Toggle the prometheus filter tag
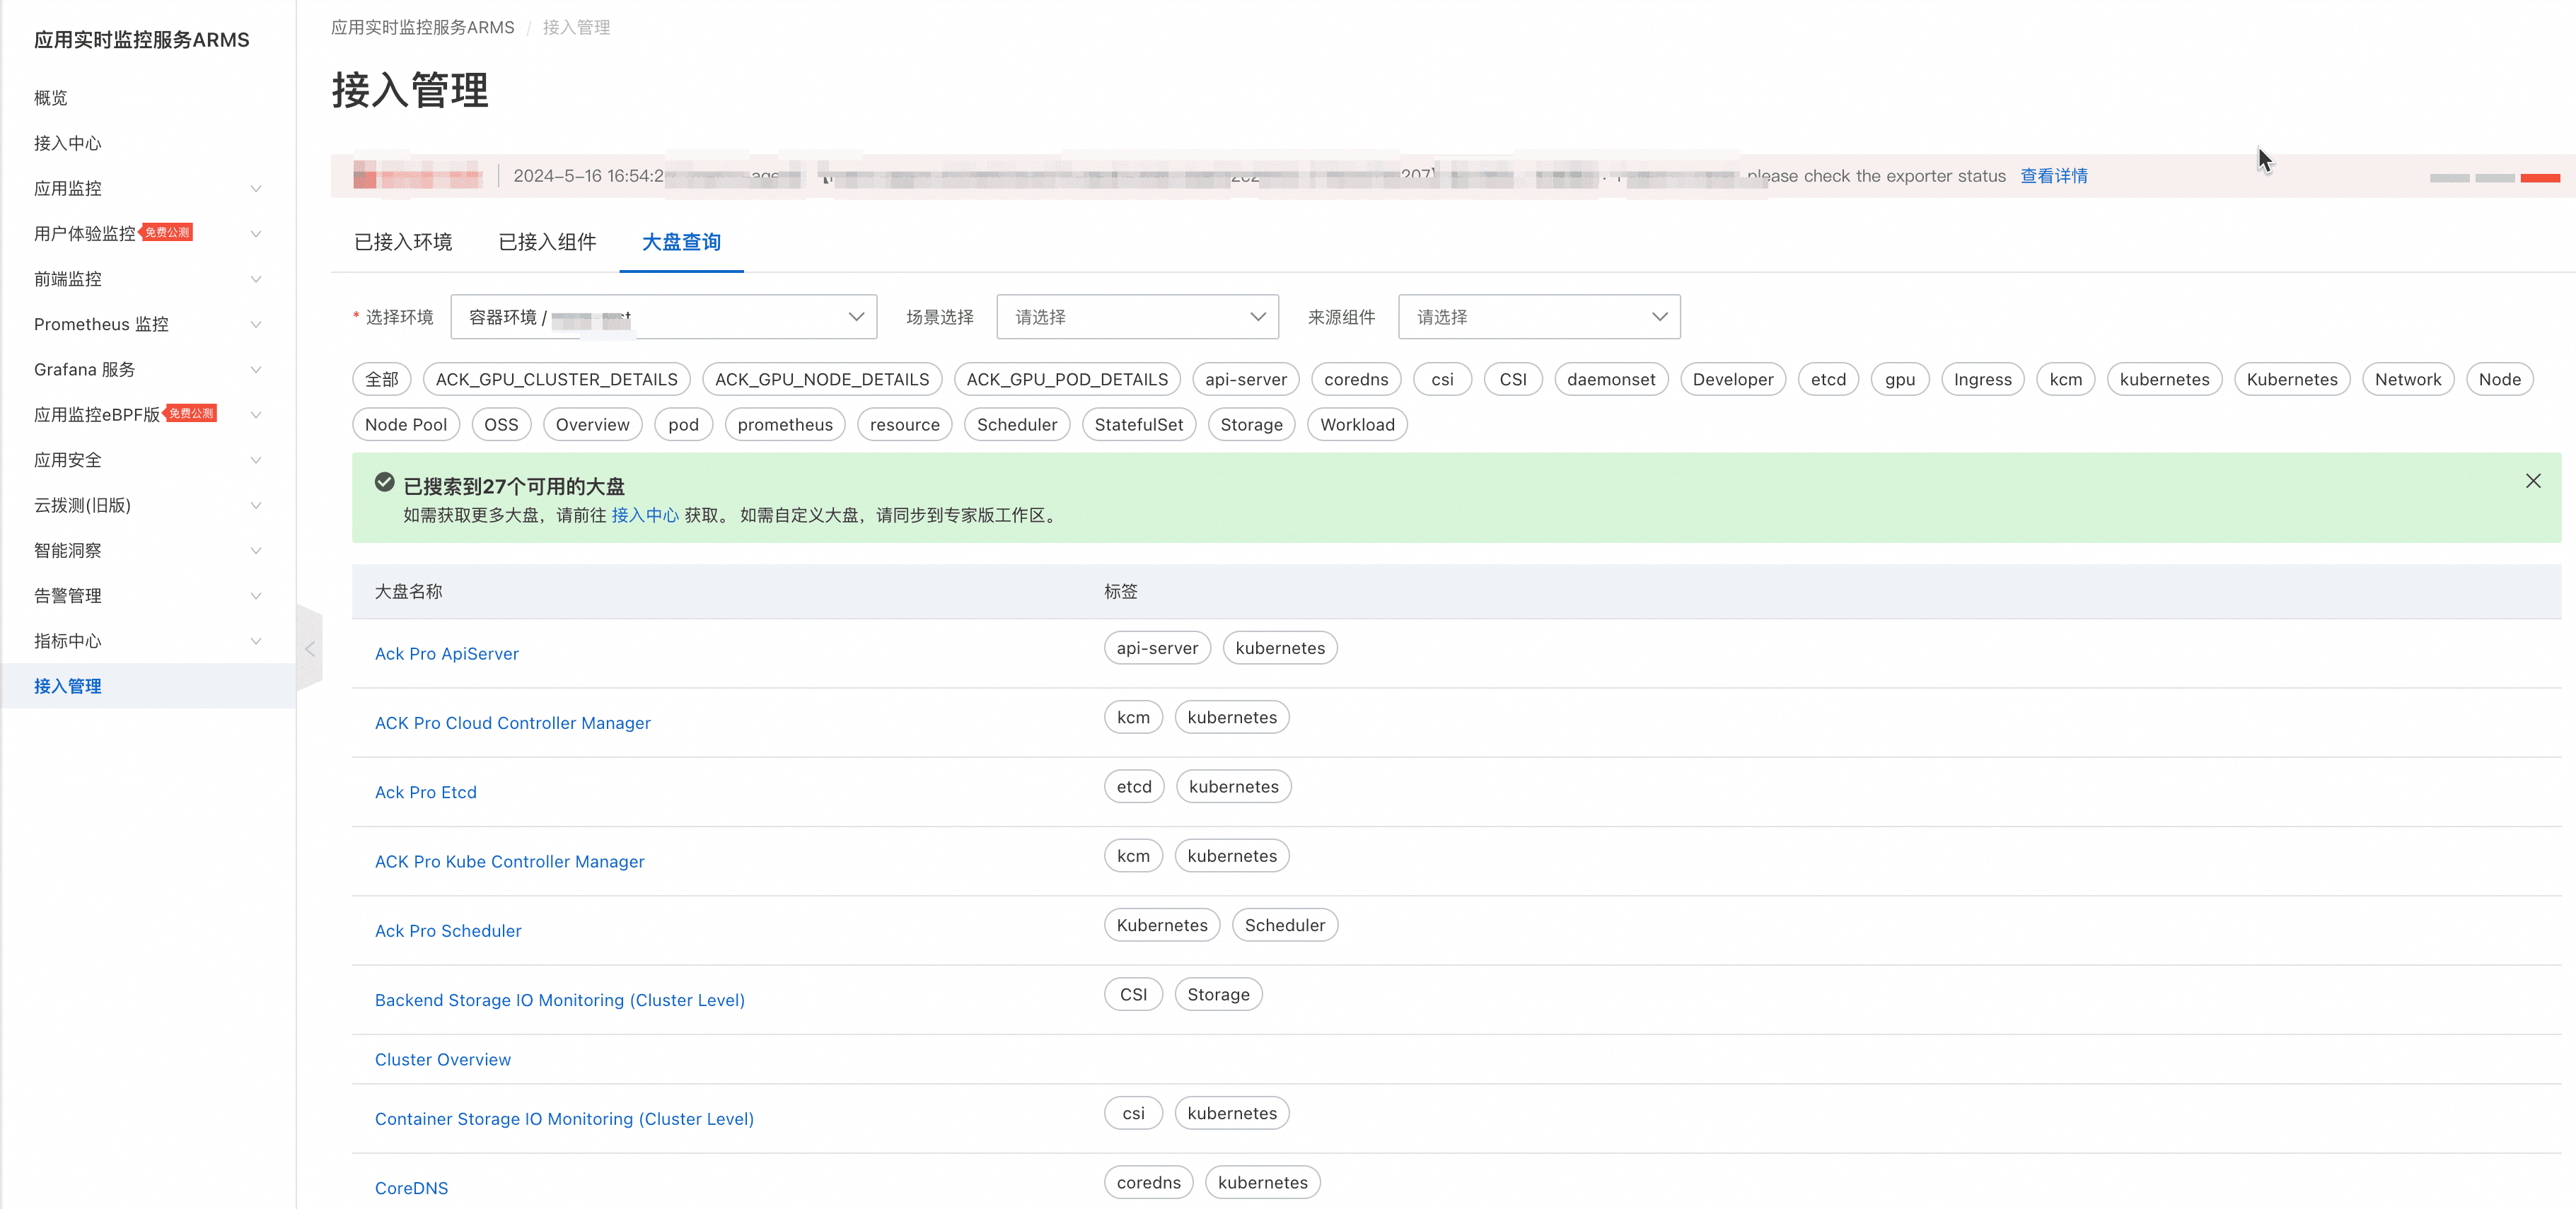The height and width of the screenshot is (1209, 2576). [x=784, y=424]
